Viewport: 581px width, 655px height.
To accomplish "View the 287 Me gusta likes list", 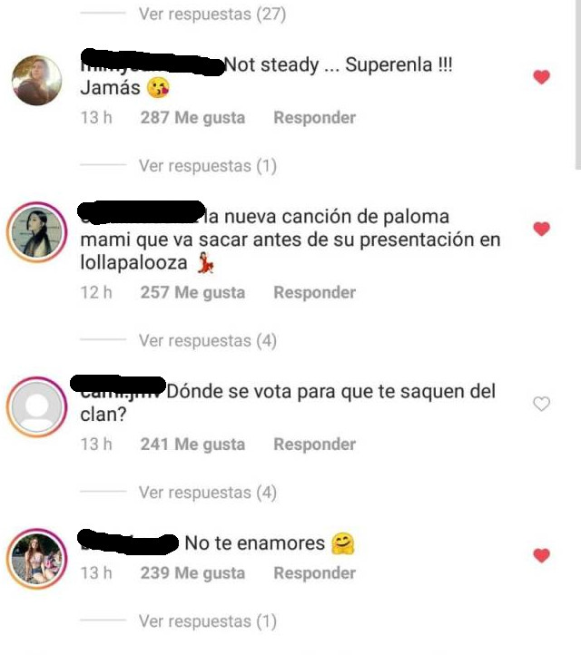I will [x=192, y=118].
